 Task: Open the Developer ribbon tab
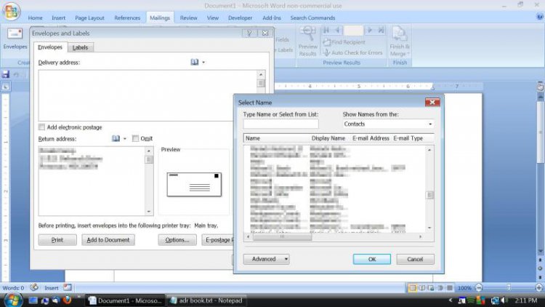click(241, 17)
